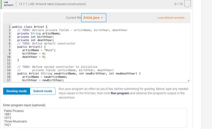Screen dimensions: 212x129
Task: Switch to Submit mode
Action: point(43,91)
